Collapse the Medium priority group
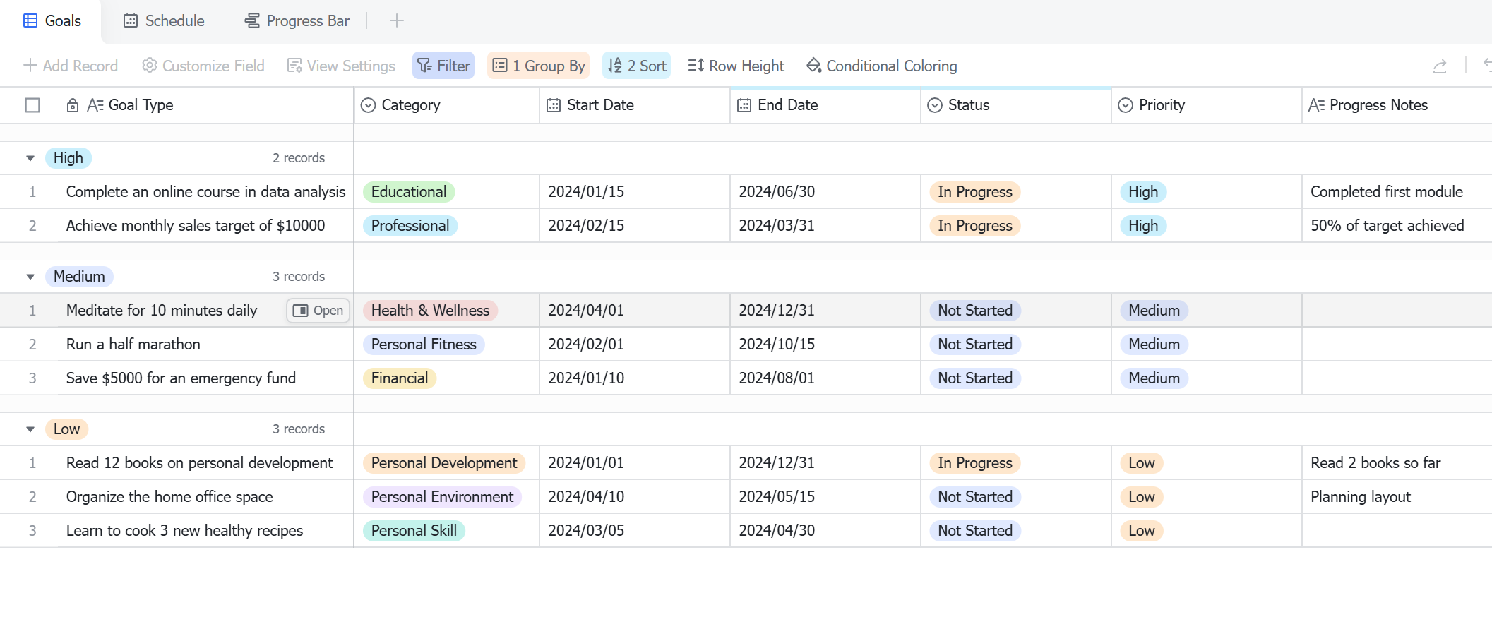The width and height of the screenshot is (1492, 617). tap(30, 277)
